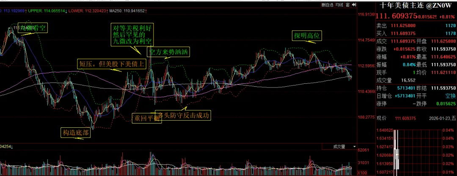The width and height of the screenshot is (457, 176).
Task: Click the 昨结 value 111.593750
Action: coord(443,88)
